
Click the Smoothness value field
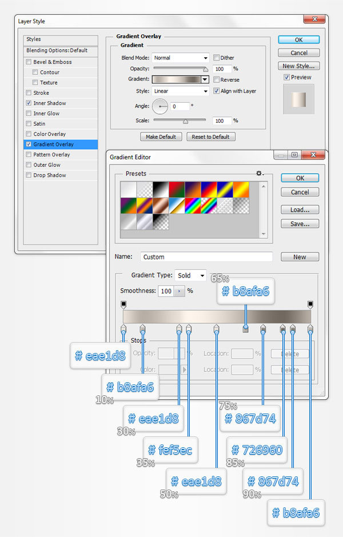[x=166, y=291]
